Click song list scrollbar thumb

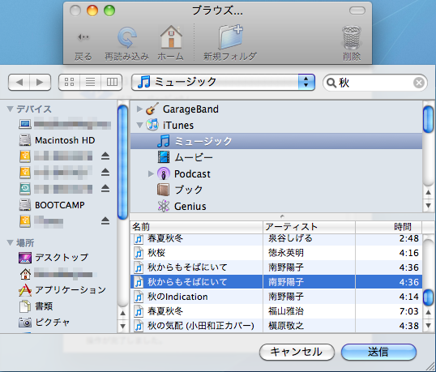(x=428, y=297)
